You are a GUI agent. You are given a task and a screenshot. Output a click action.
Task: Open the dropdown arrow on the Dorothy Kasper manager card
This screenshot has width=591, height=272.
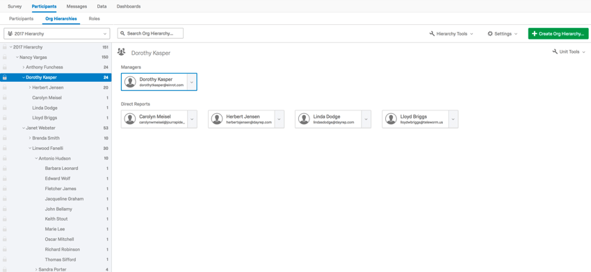point(191,82)
